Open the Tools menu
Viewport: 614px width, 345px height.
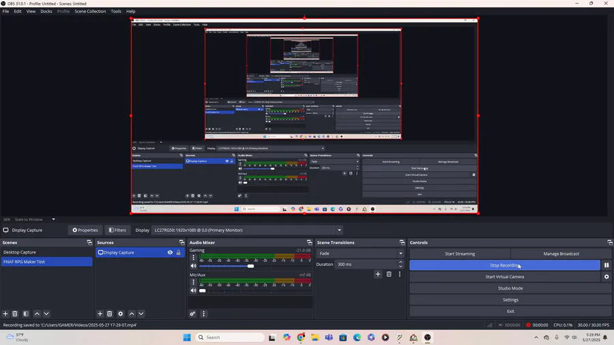click(116, 12)
